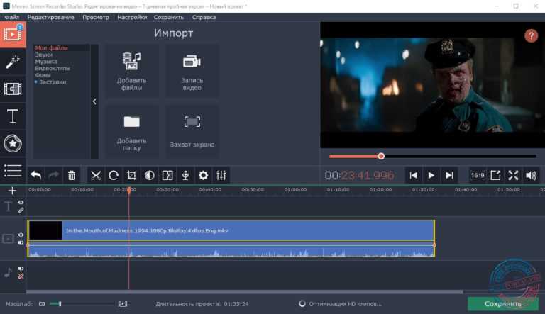
Task: Open transition wizard tool
Action: pyautogui.click(x=167, y=175)
